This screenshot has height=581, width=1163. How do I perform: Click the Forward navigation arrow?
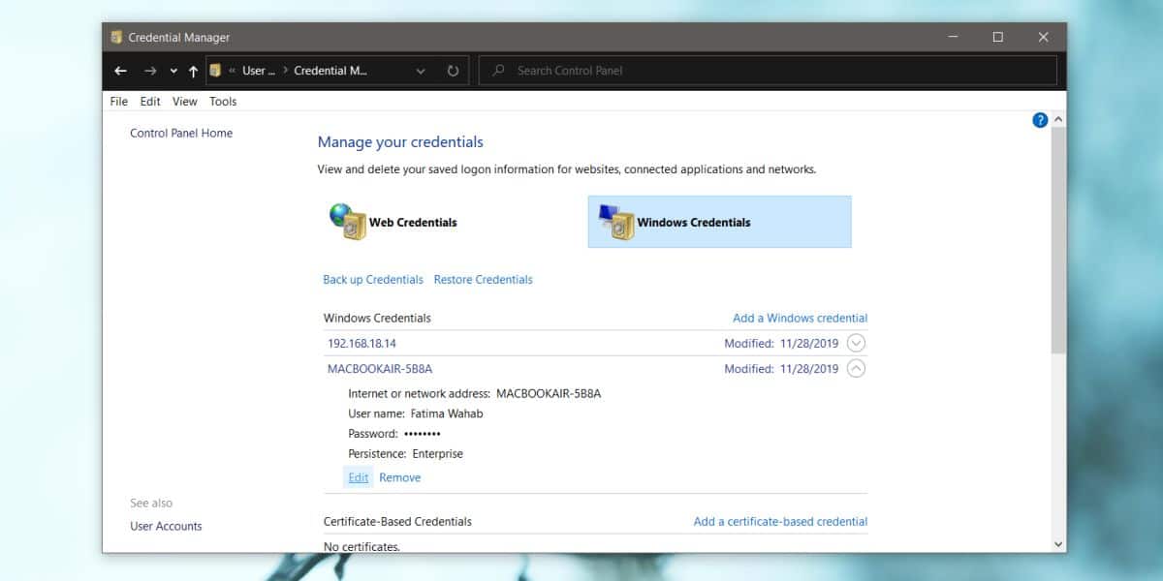pos(149,71)
